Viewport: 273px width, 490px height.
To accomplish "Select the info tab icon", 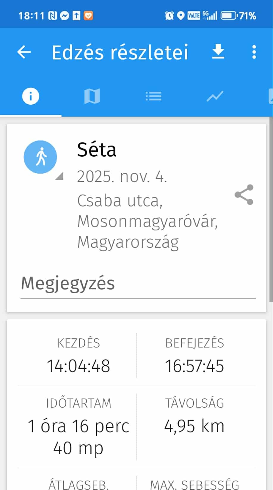I will (x=31, y=96).
